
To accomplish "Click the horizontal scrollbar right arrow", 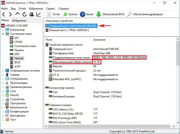I will (174, 126).
